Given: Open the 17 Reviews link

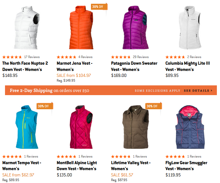Looking at the screenshot, I should 32,57.
